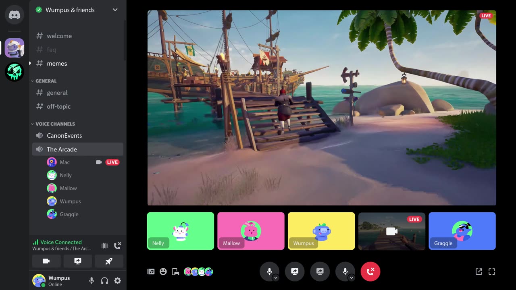The width and height of the screenshot is (516, 290).
Task: Focus Nelly's green participant tile
Action: (181, 231)
